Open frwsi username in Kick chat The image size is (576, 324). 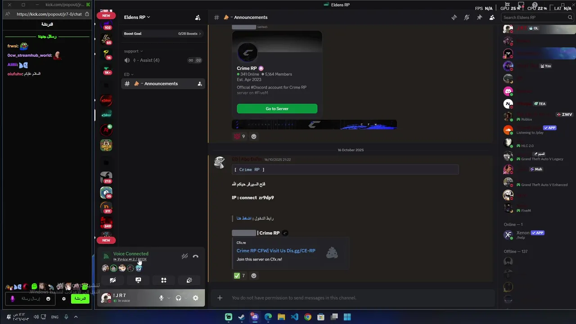tap(13, 46)
